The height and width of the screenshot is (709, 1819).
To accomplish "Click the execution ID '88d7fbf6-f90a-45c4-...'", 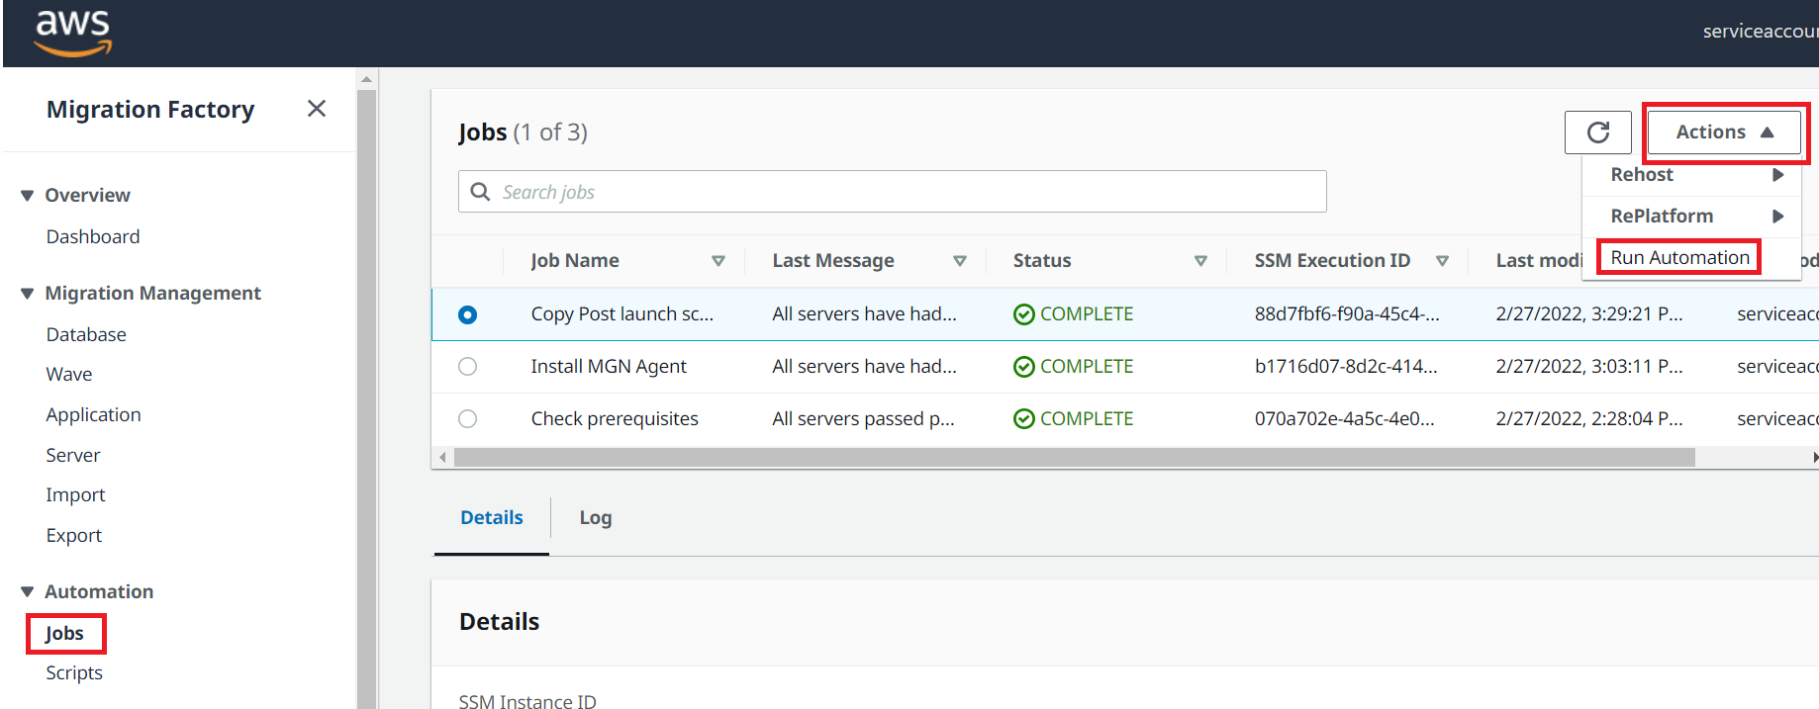I will pyautogui.click(x=1347, y=314).
